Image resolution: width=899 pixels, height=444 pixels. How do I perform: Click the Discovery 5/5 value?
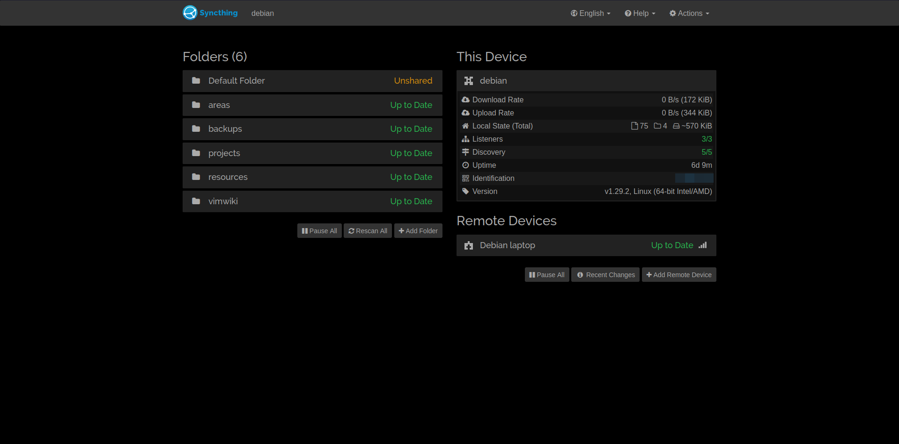[707, 152]
